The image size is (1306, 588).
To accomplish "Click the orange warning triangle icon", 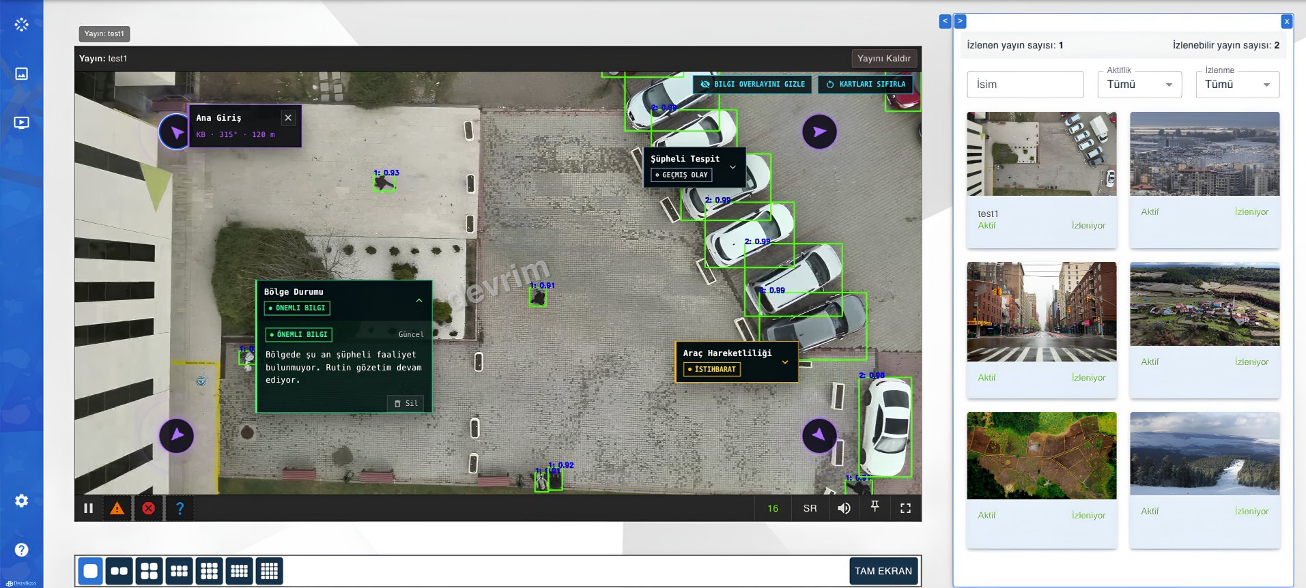I will coord(117,508).
